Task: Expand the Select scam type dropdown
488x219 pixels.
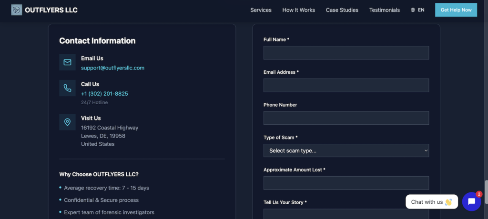Action: pos(346,150)
